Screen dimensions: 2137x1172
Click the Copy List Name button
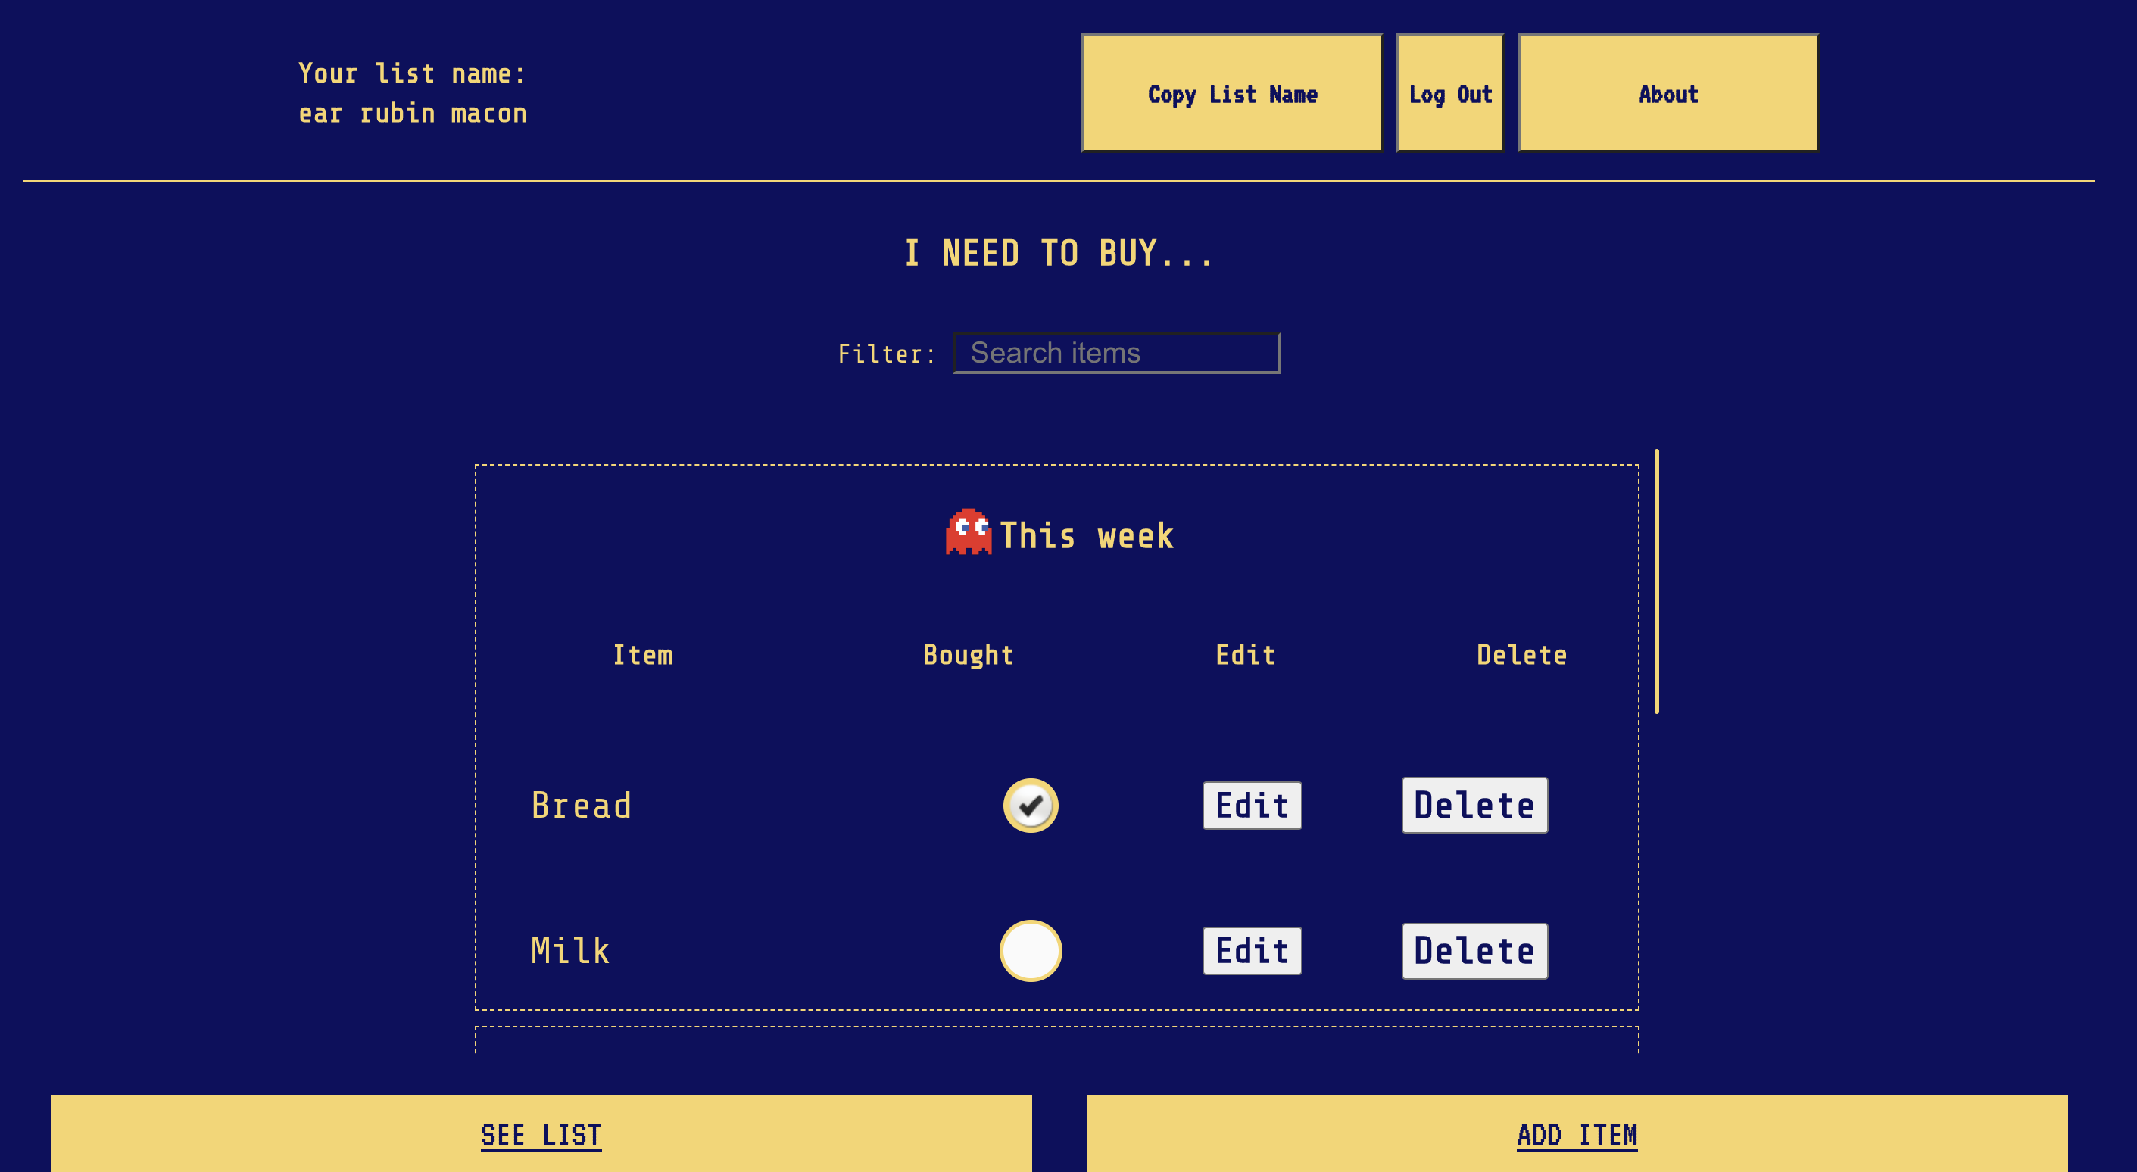coord(1232,92)
